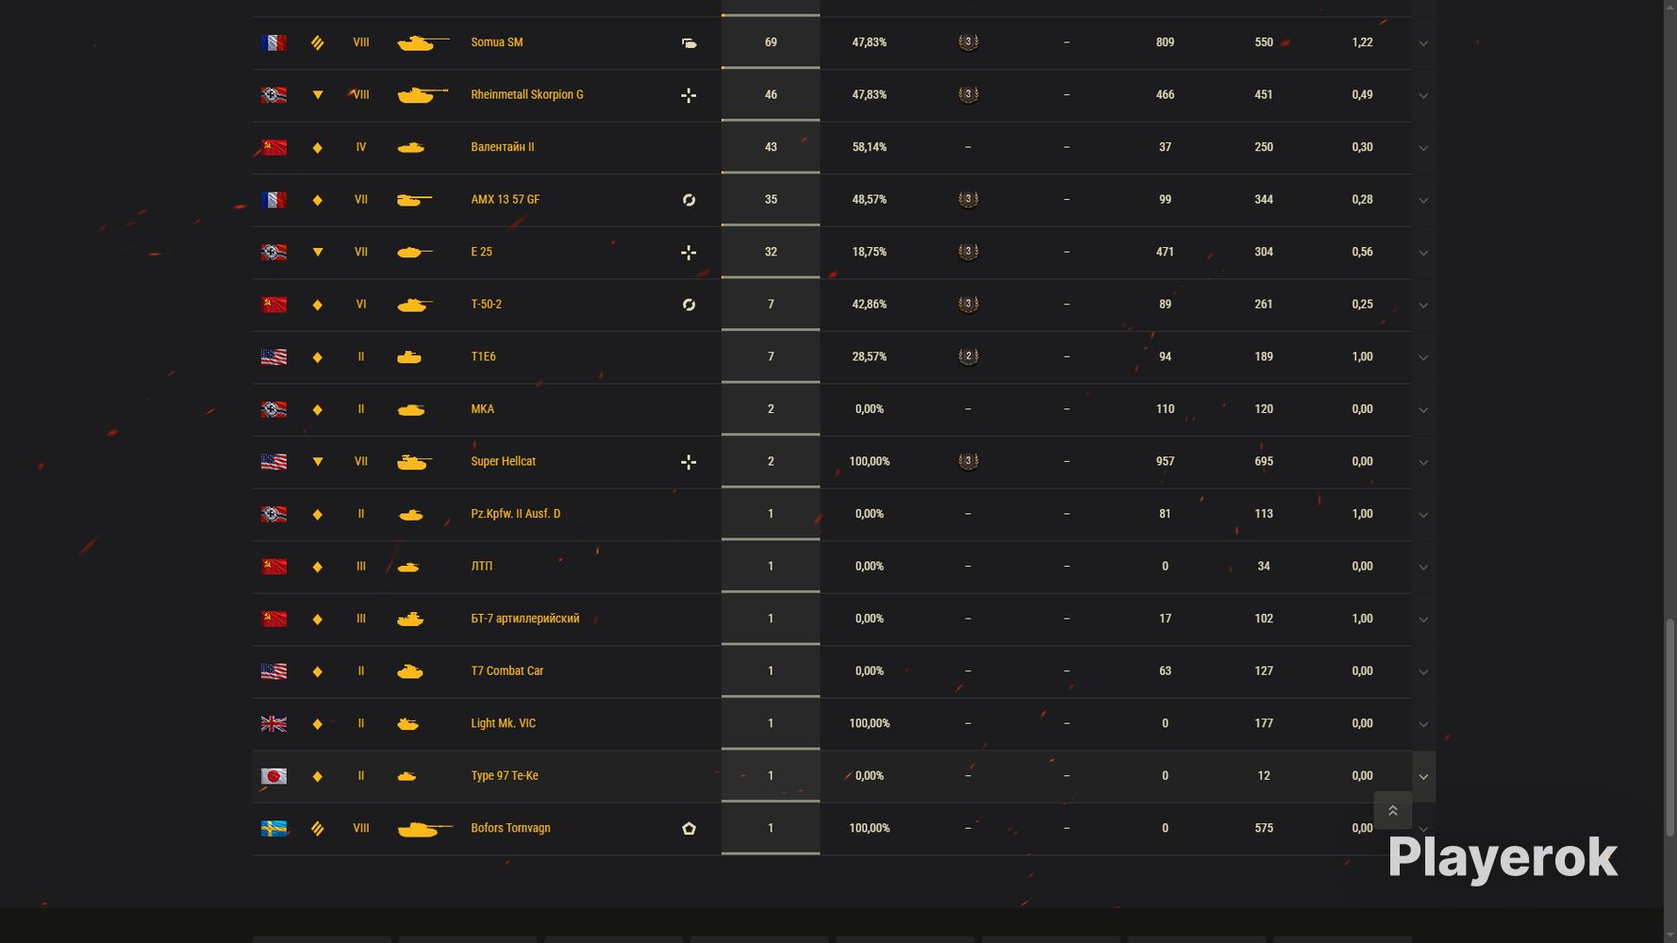The image size is (1677, 943).
Task: Expand the Type 97 Te-Ke row chevron
Action: click(1423, 777)
